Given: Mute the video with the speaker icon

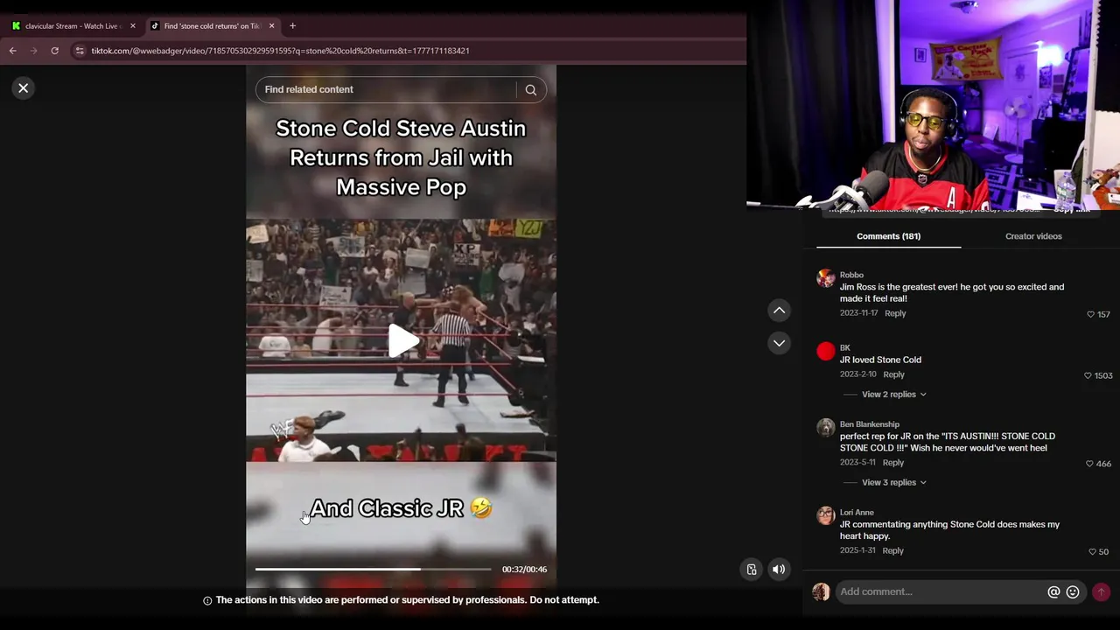Looking at the screenshot, I should 779,570.
